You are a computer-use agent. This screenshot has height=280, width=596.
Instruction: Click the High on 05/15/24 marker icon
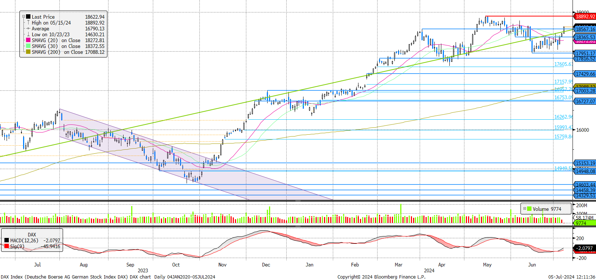click(x=28, y=23)
